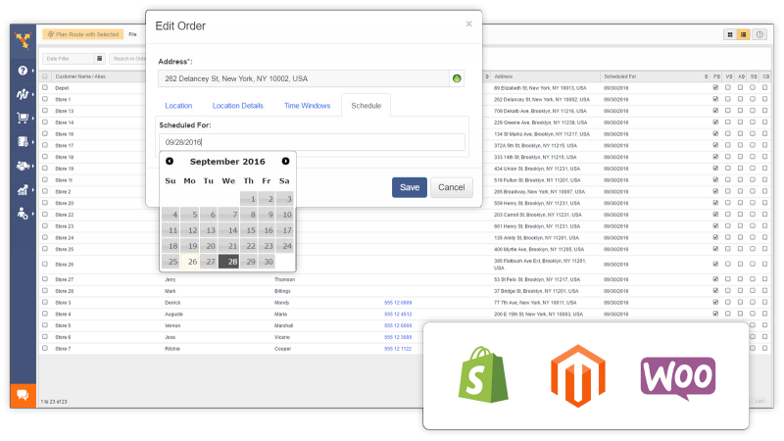Open the shopping cart orders sidebar icon
784x441 pixels.
tap(23, 118)
